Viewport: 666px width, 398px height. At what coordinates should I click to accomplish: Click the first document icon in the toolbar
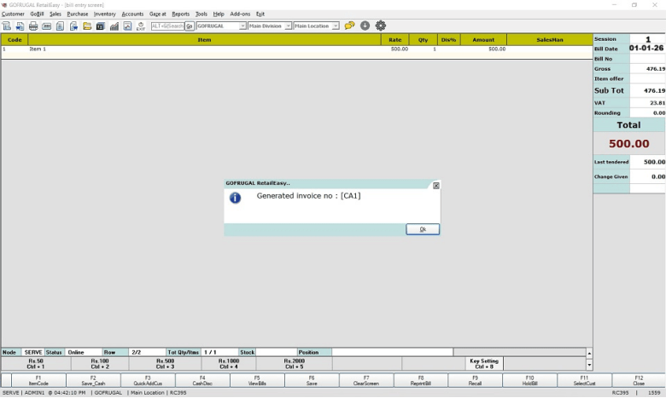[7, 26]
